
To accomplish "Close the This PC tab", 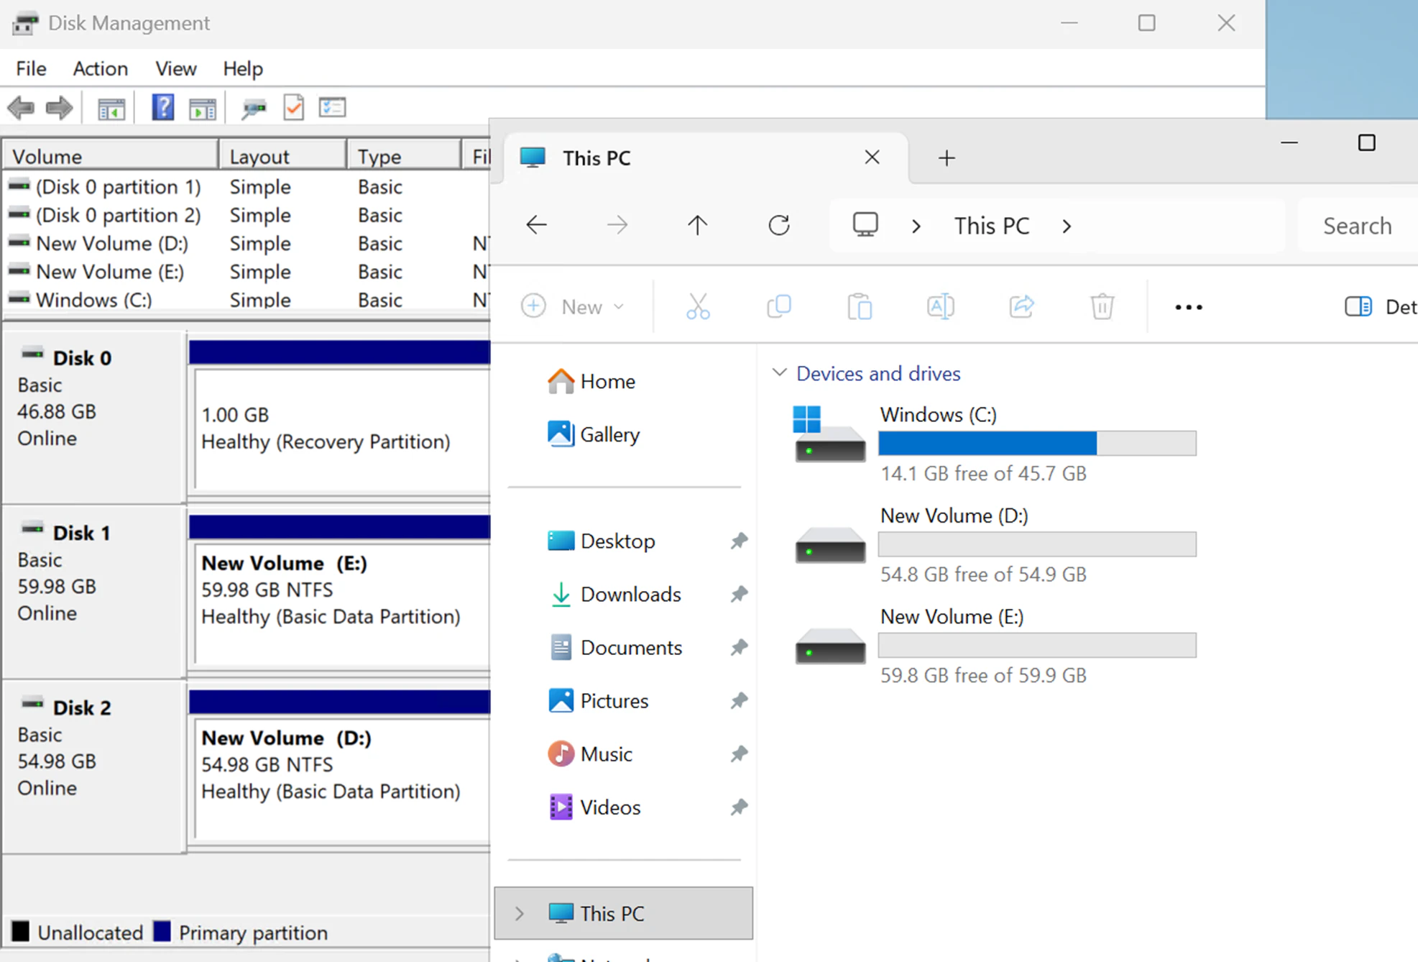I will click(x=872, y=157).
